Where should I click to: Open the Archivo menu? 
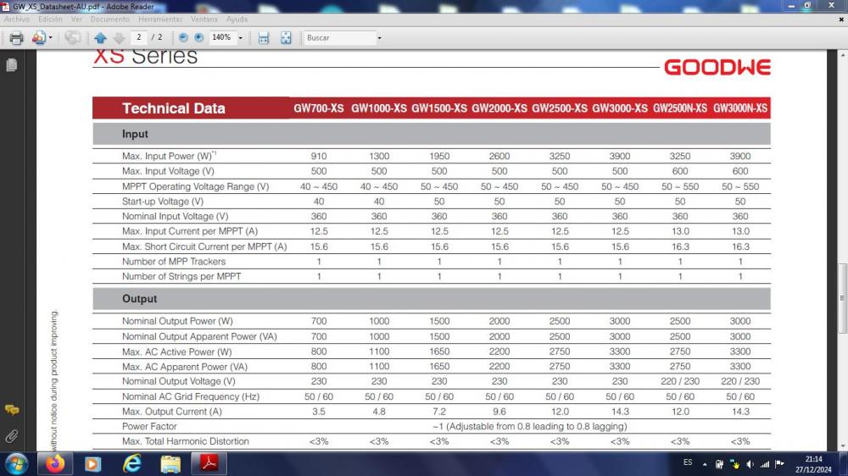tap(17, 19)
